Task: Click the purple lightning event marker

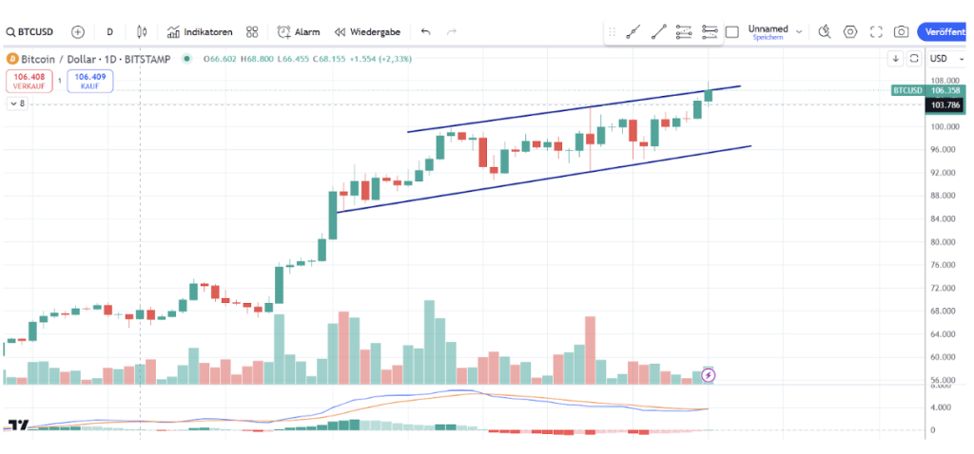Action: (x=708, y=374)
